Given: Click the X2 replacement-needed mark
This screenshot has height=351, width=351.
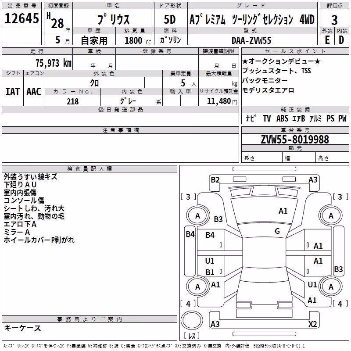Looking at the screenshot, I should [312, 324].
